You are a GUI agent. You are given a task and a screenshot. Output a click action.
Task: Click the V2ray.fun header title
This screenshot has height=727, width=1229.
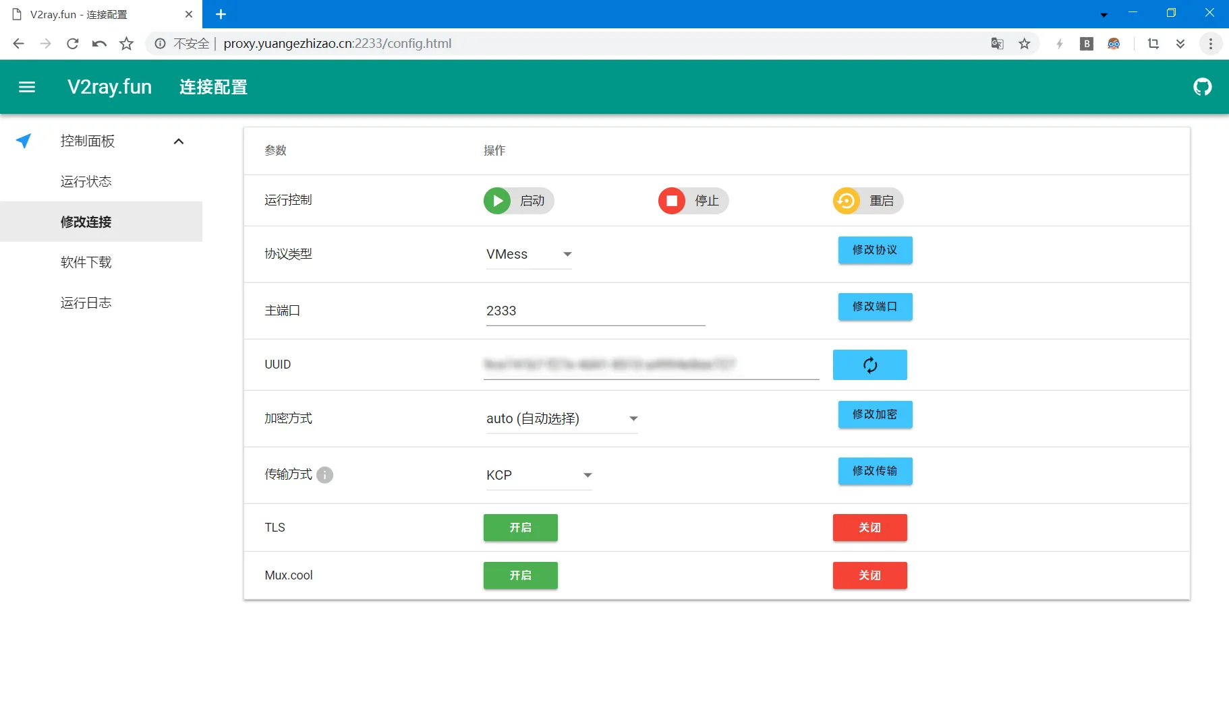pyautogui.click(x=109, y=87)
